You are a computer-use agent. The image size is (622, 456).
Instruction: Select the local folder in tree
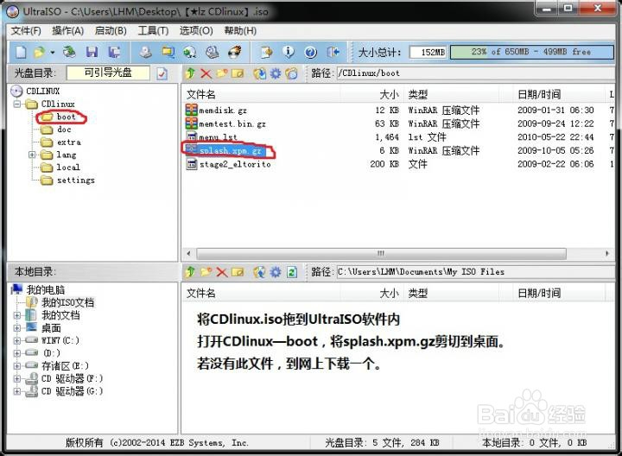(x=68, y=168)
